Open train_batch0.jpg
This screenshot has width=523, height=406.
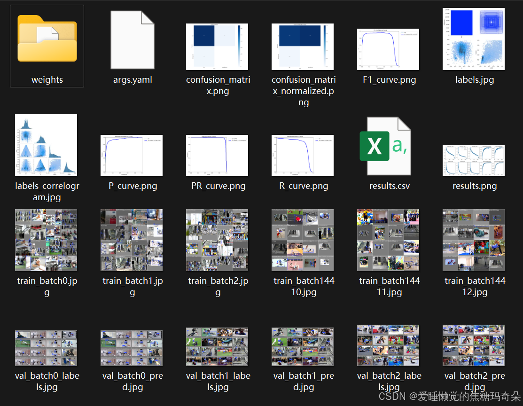point(46,240)
